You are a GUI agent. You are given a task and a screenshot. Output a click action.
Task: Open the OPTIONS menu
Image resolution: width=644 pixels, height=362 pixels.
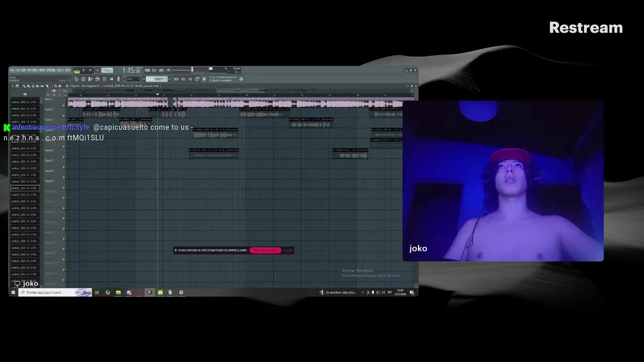(50, 70)
